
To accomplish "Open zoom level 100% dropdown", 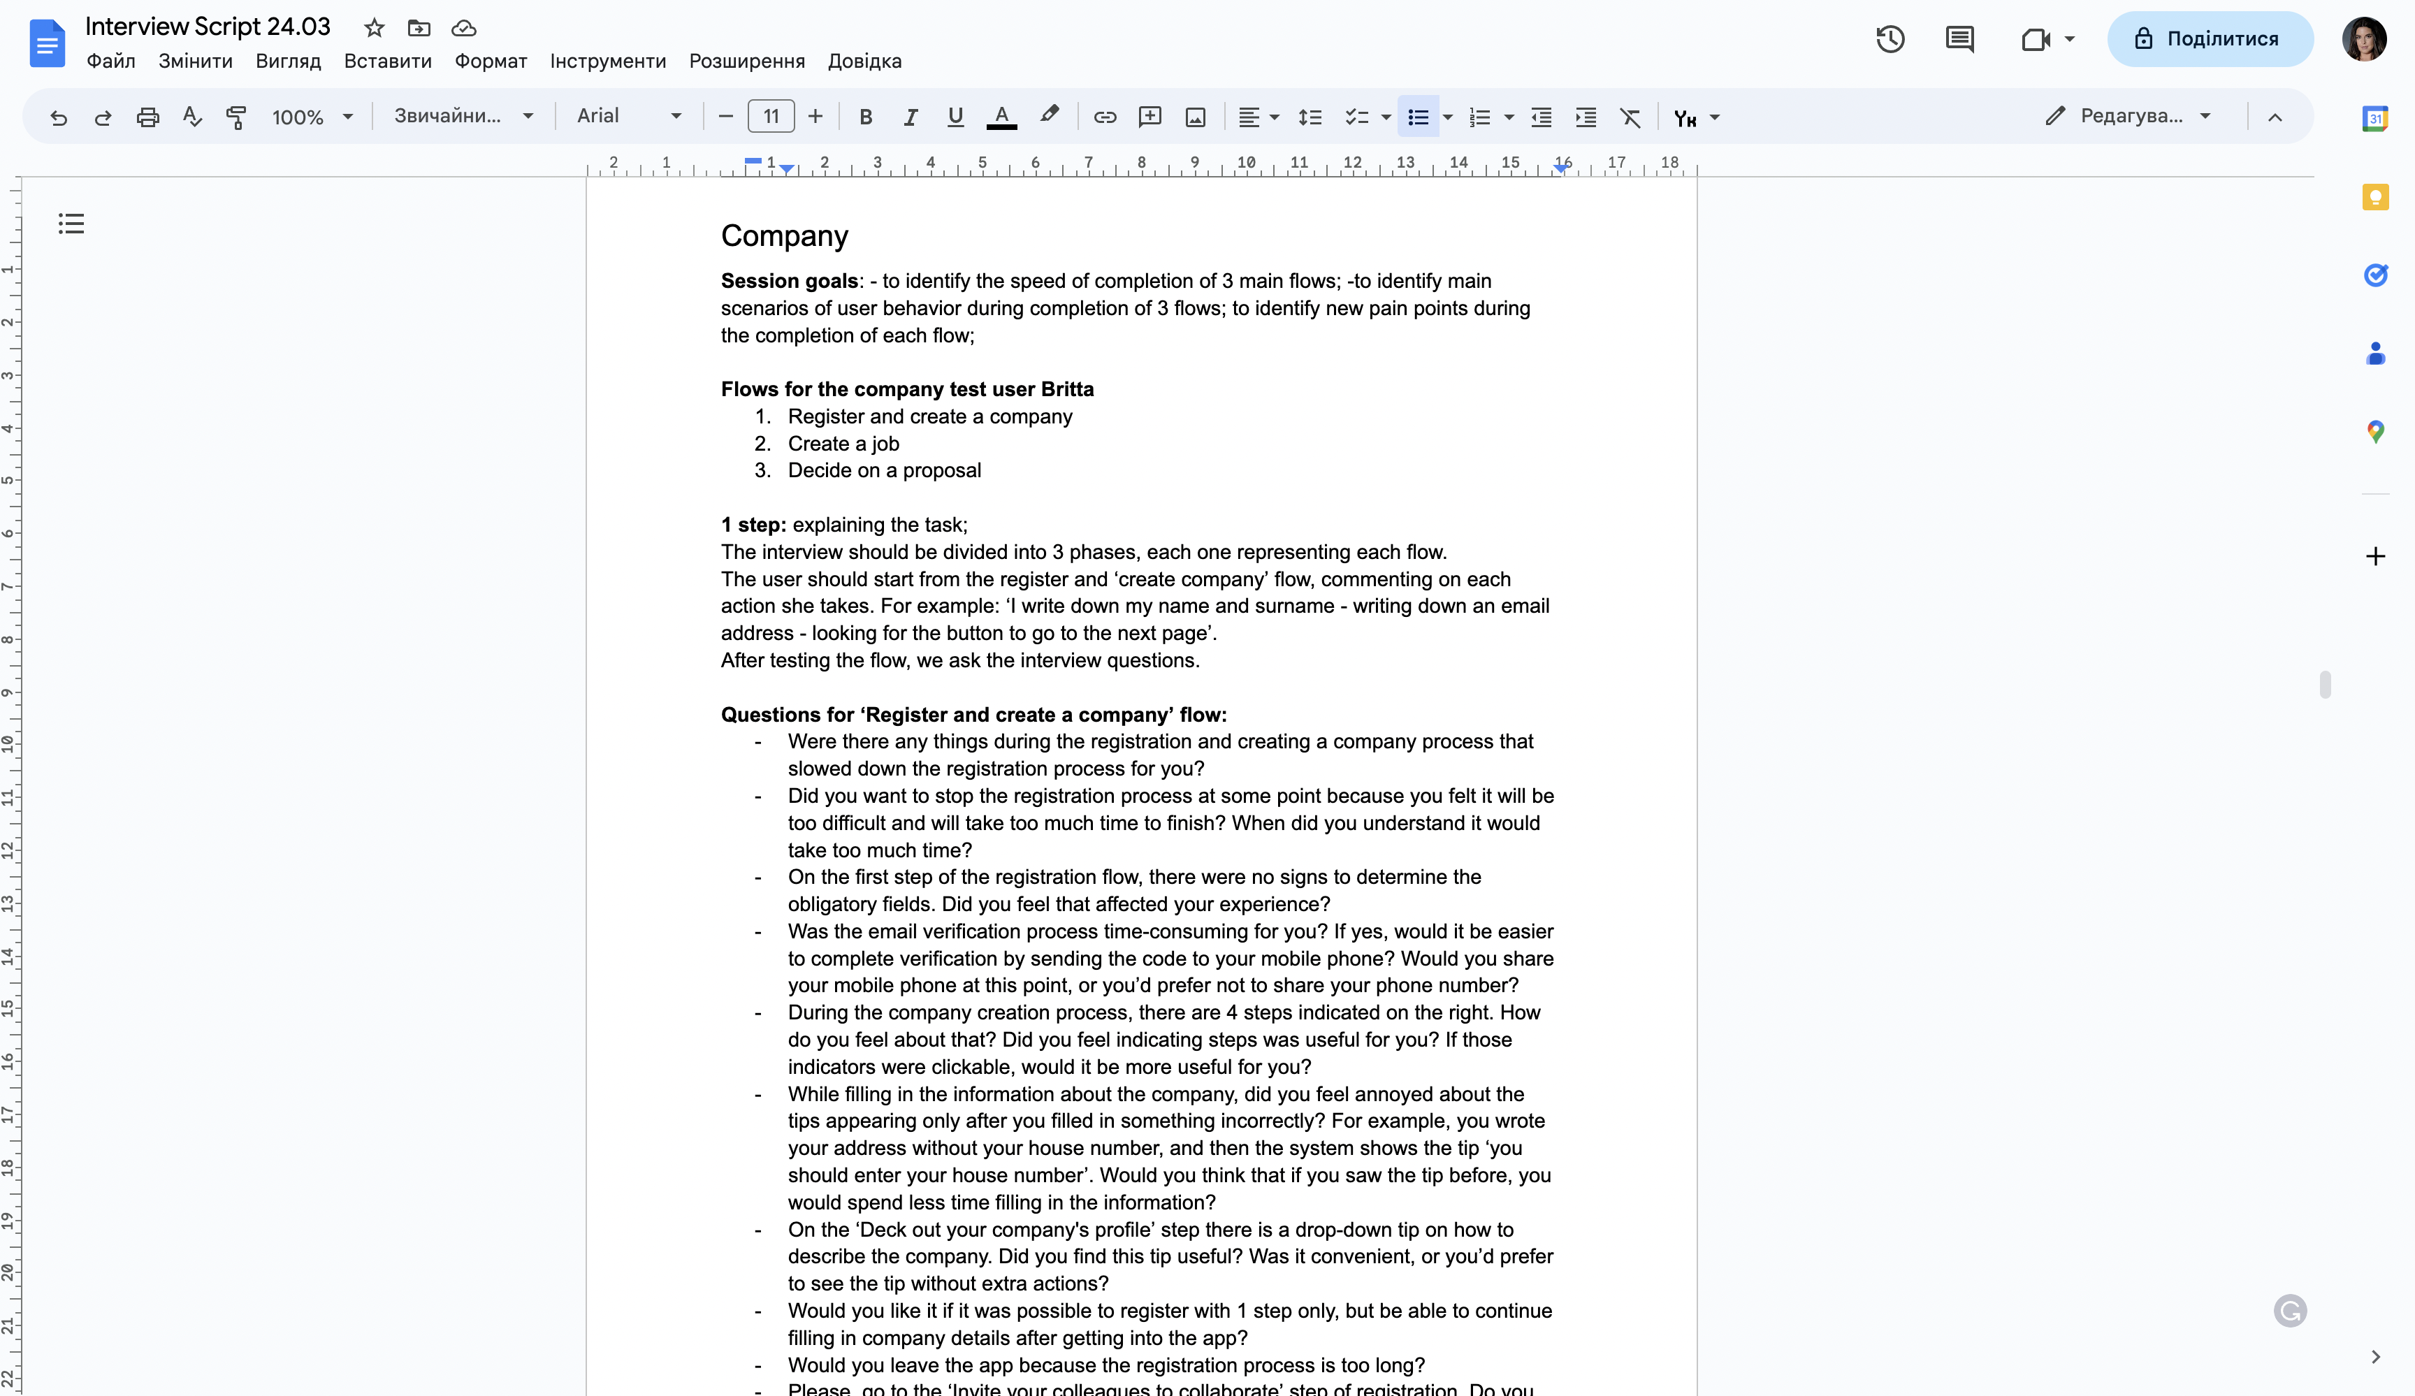I will pos(312,117).
